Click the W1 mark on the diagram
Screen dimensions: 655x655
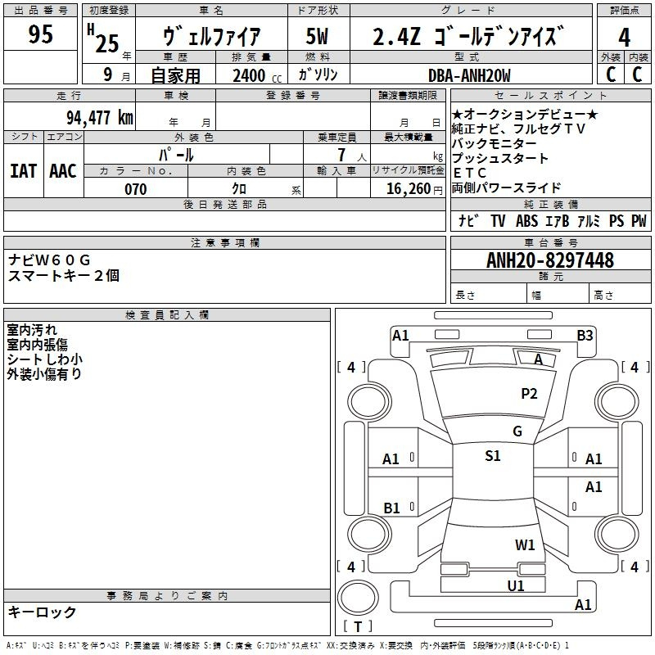(525, 544)
